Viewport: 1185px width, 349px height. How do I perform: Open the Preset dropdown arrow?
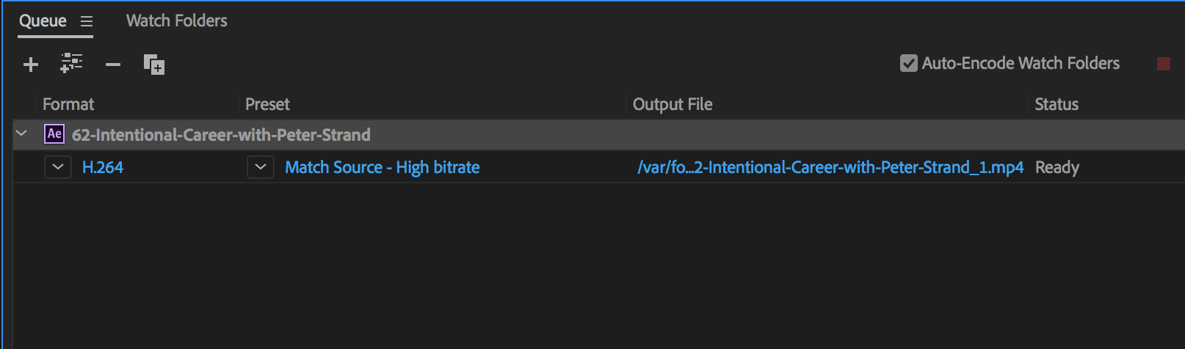tap(260, 167)
